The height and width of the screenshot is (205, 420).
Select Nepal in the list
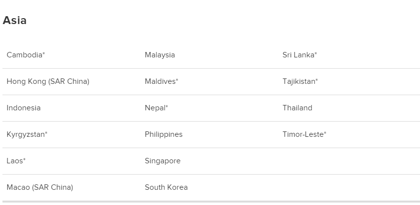click(156, 108)
